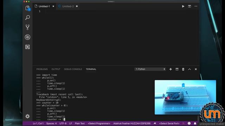The width and height of the screenshot is (225, 126).
Task: Close the Untitled-1 tab
Action: (x=53, y=6)
